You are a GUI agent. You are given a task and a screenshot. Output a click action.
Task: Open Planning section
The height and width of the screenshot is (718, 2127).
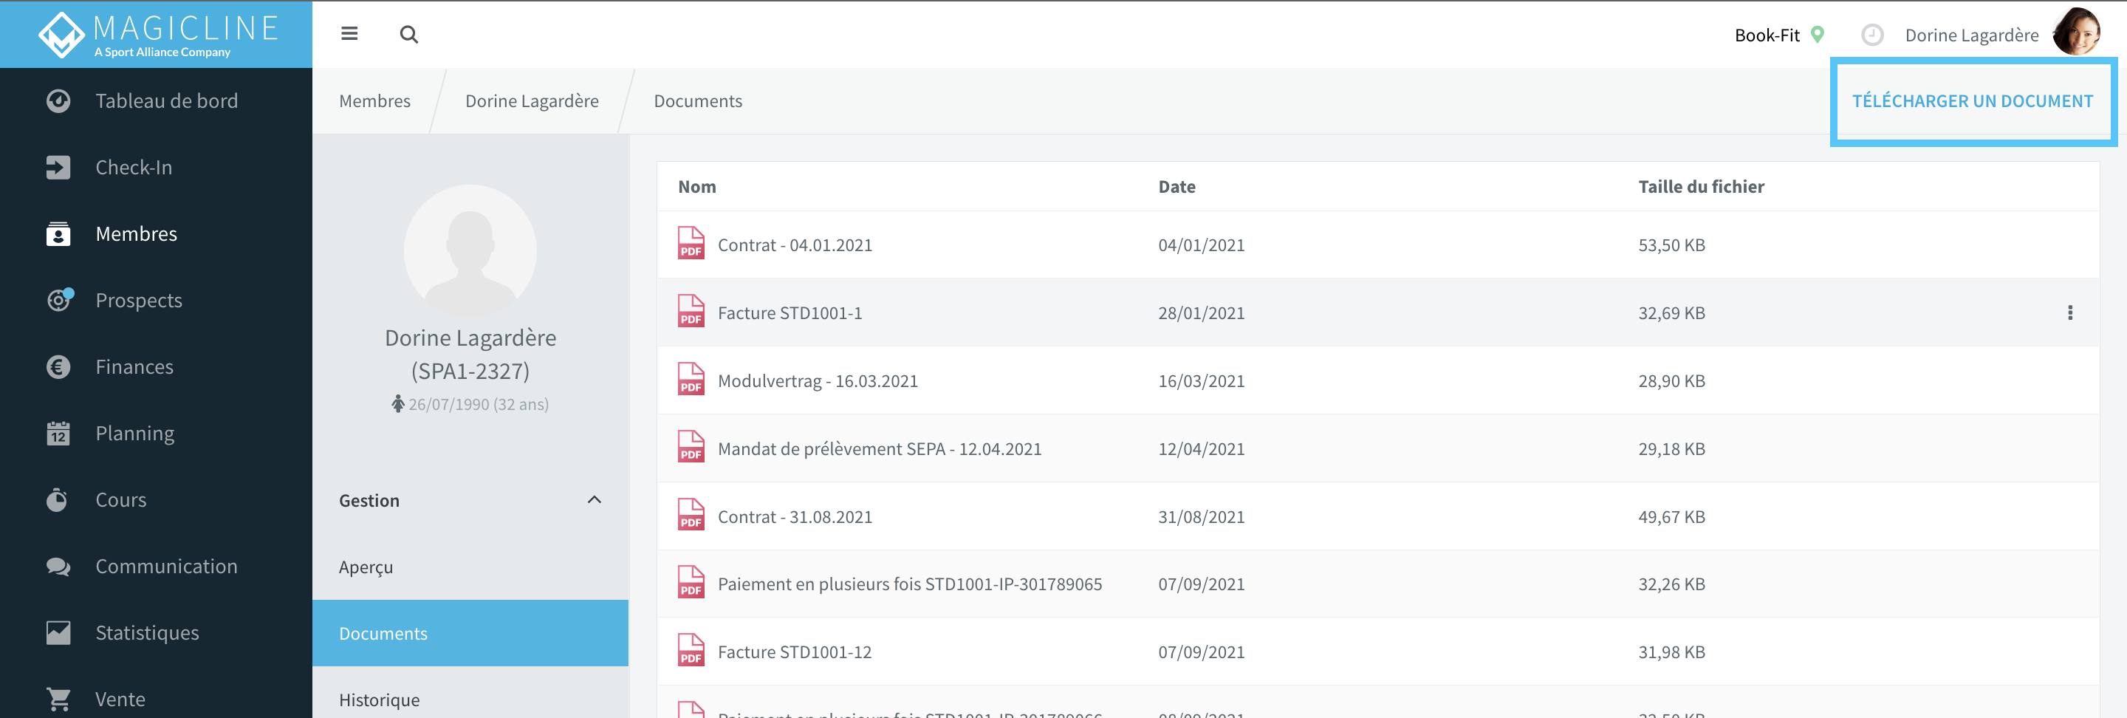(x=134, y=433)
